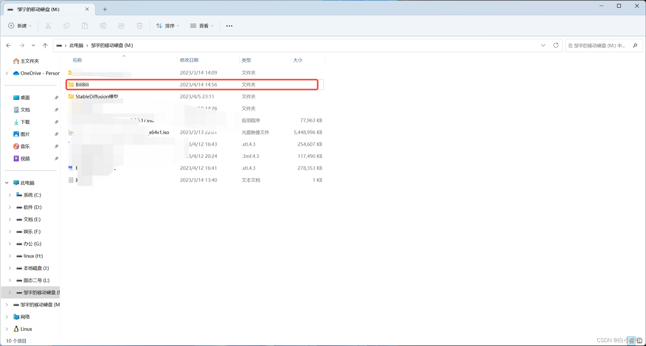Screen dimensions: 646x346
Task: Sort by the 修改日期 column header
Action: point(189,60)
